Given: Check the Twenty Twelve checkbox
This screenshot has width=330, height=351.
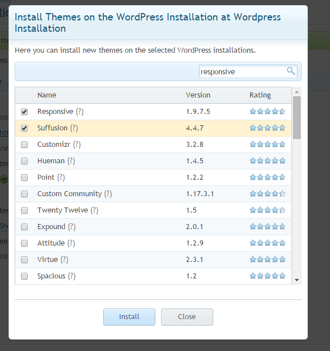Looking at the screenshot, I should 24,210.
